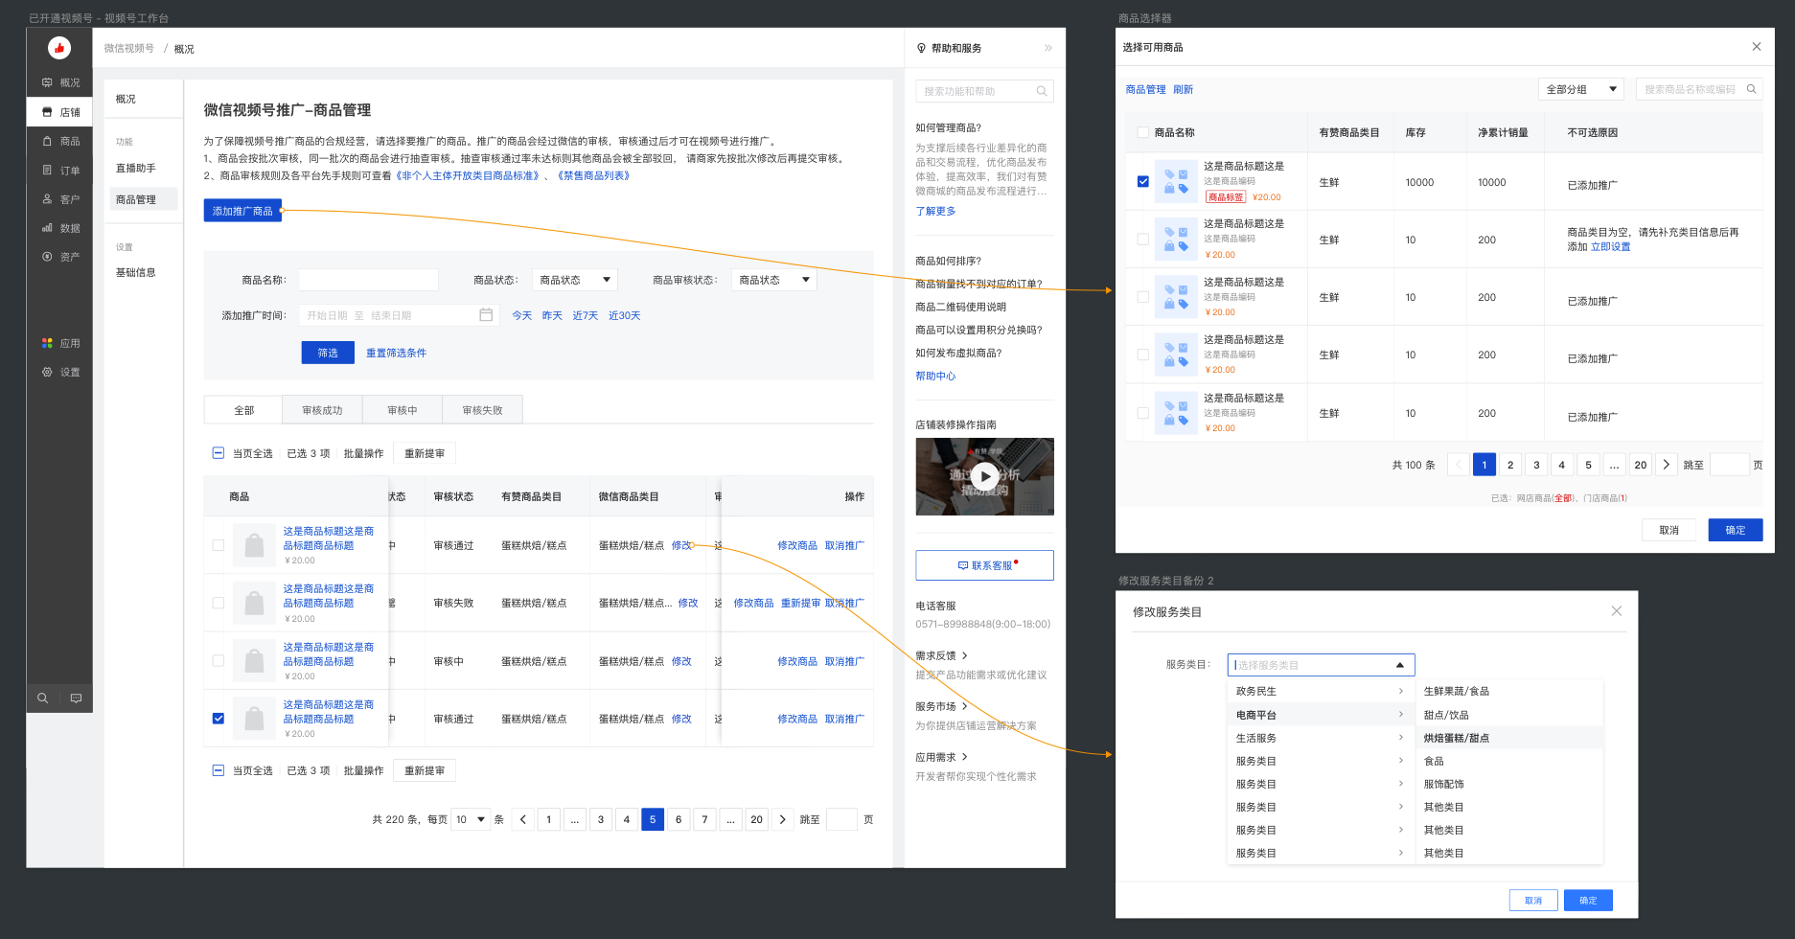The height and width of the screenshot is (939, 1795).
Task: Click 商品名称 input field
Action: click(x=368, y=280)
